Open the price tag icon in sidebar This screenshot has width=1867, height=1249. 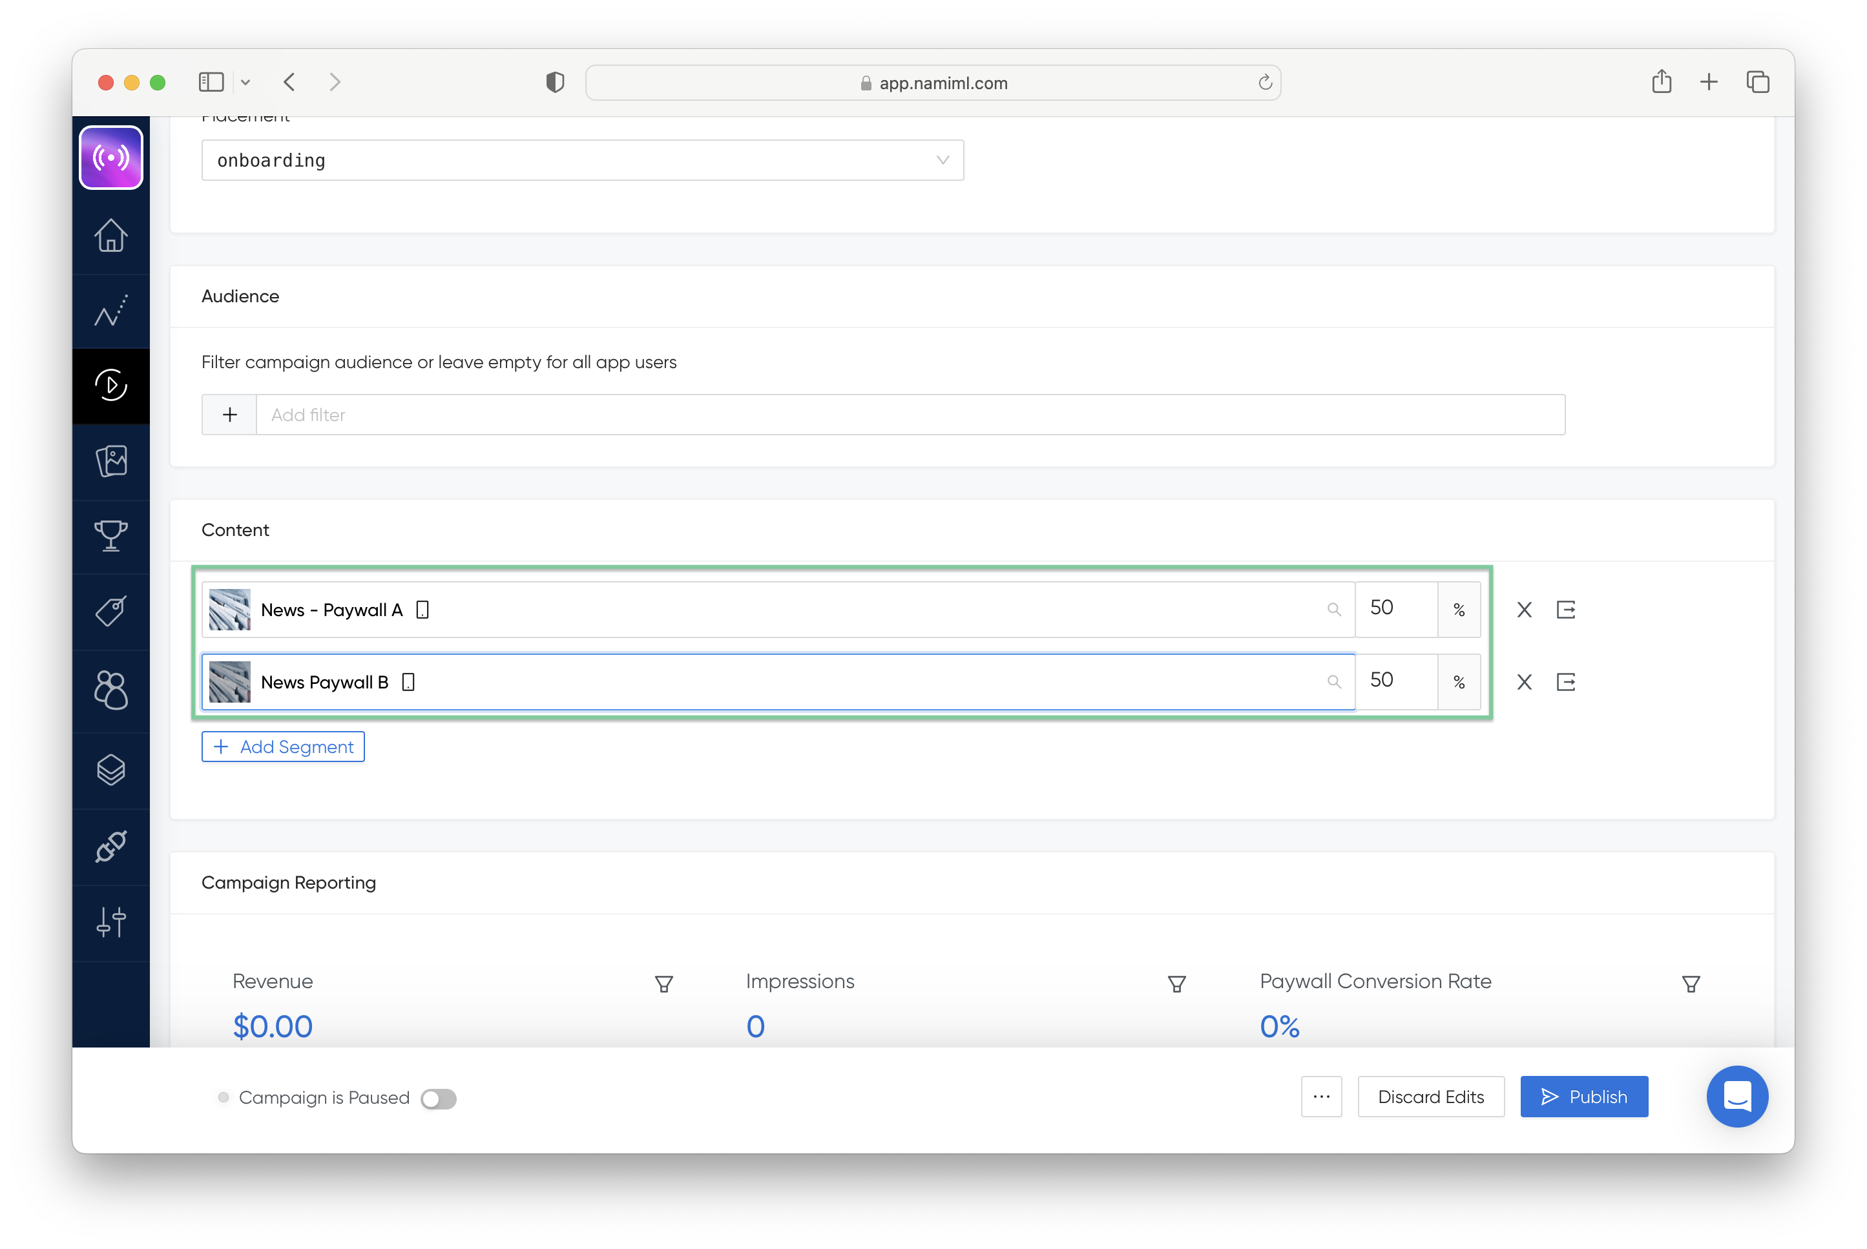pos(110,612)
